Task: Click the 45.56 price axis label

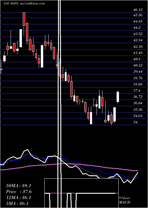Action: (138, 15)
